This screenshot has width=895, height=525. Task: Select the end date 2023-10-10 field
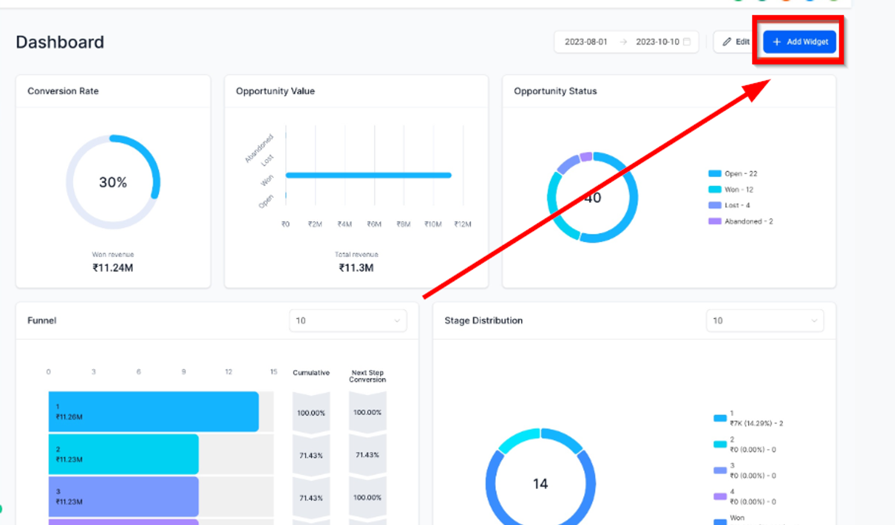(657, 42)
